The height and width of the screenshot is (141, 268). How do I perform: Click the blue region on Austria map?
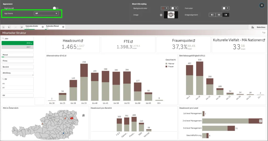(x=63, y=133)
